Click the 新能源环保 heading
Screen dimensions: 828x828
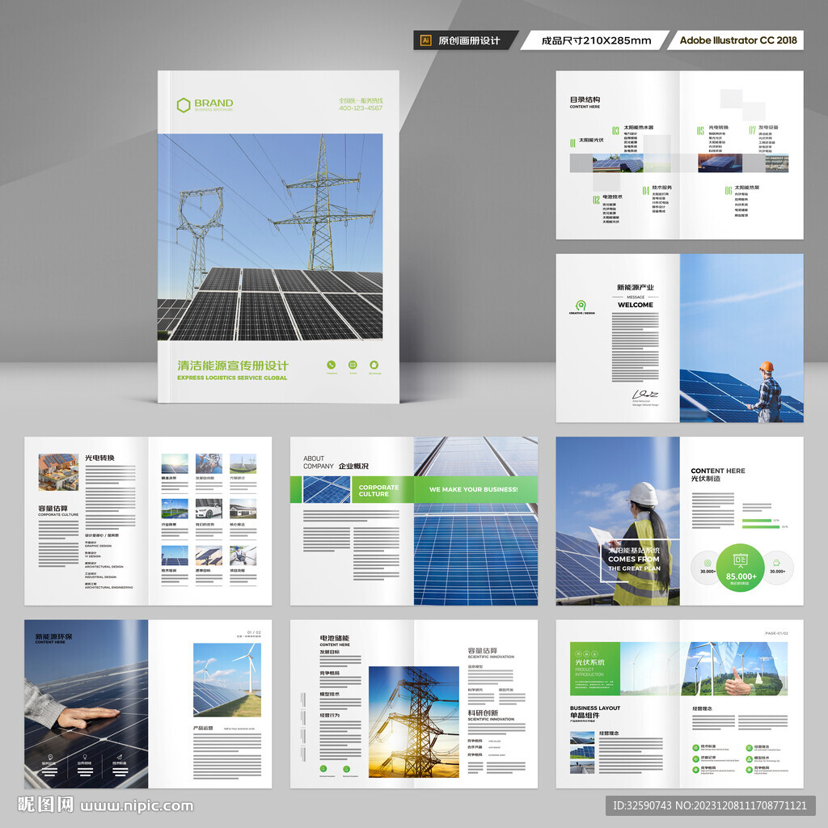tap(54, 636)
